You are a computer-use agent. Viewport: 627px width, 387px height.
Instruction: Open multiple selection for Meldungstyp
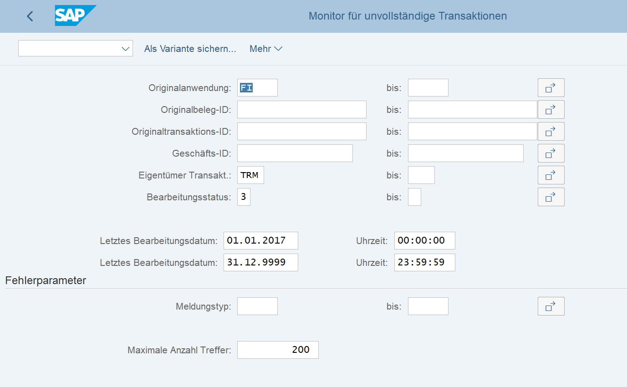(551, 306)
